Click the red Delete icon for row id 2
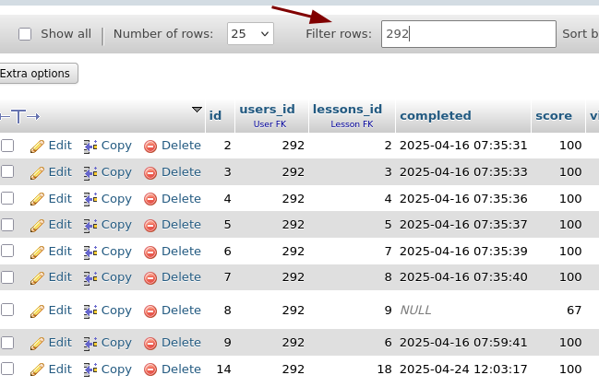Viewport: 599px width, 387px height. tap(150, 147)
